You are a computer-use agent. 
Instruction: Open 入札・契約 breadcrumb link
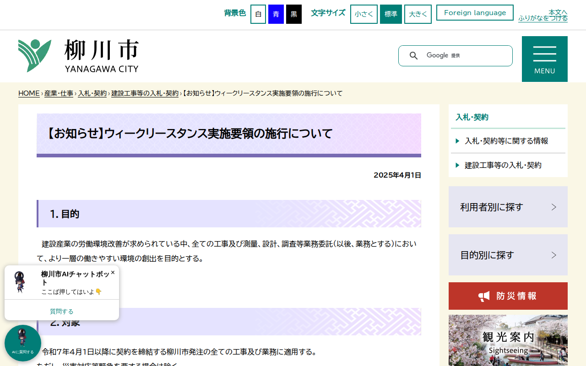click(92, 93)
